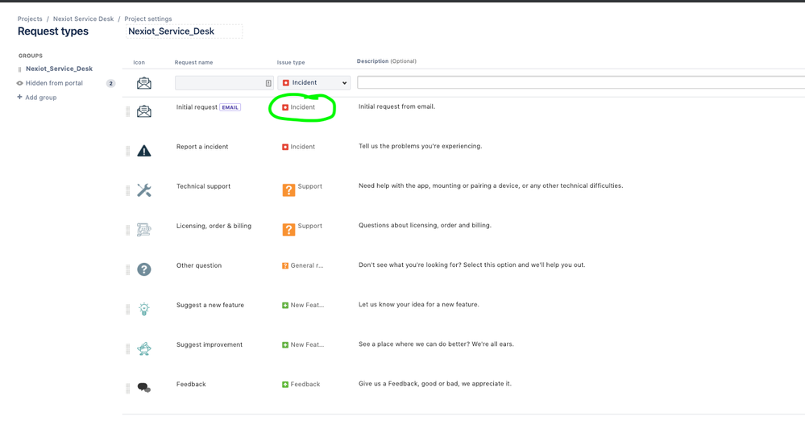Click the Suggest improvement request name
This screenshot has height=429, width=805.
click(x=210, y=345)
